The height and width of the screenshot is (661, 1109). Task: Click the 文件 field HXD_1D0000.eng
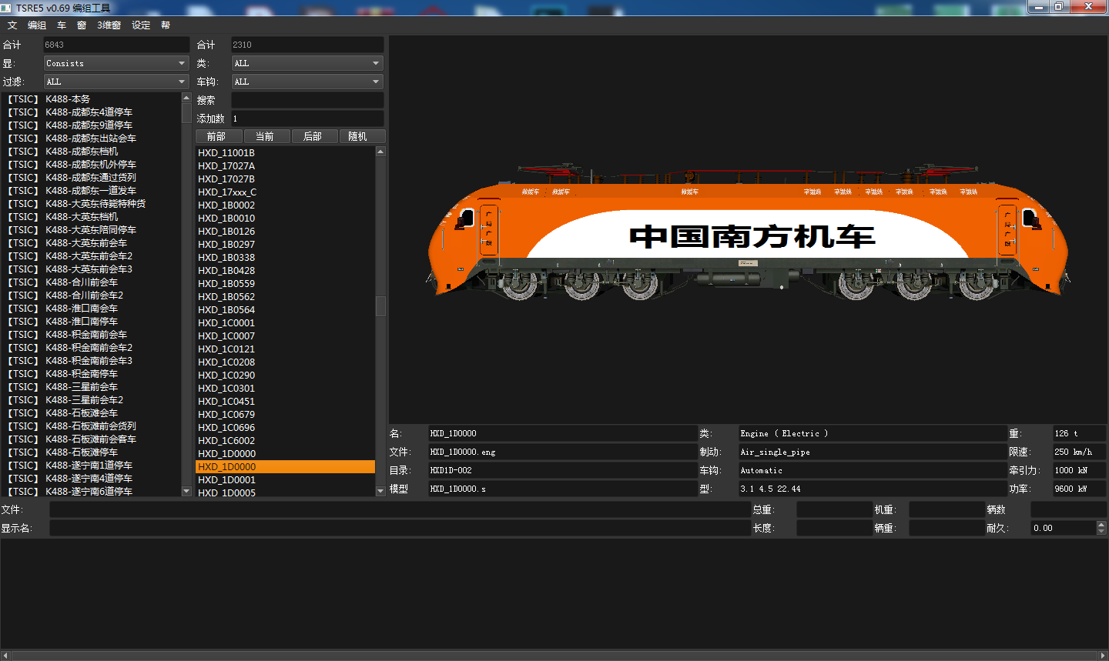click(x=563, y=452)
